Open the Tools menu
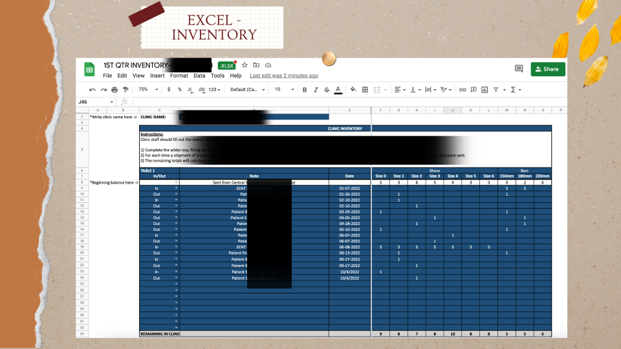621x349 pixels. [x=217, y=76]
